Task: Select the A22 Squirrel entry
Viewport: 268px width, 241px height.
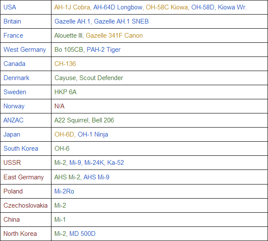Action: tap(72, 120)
